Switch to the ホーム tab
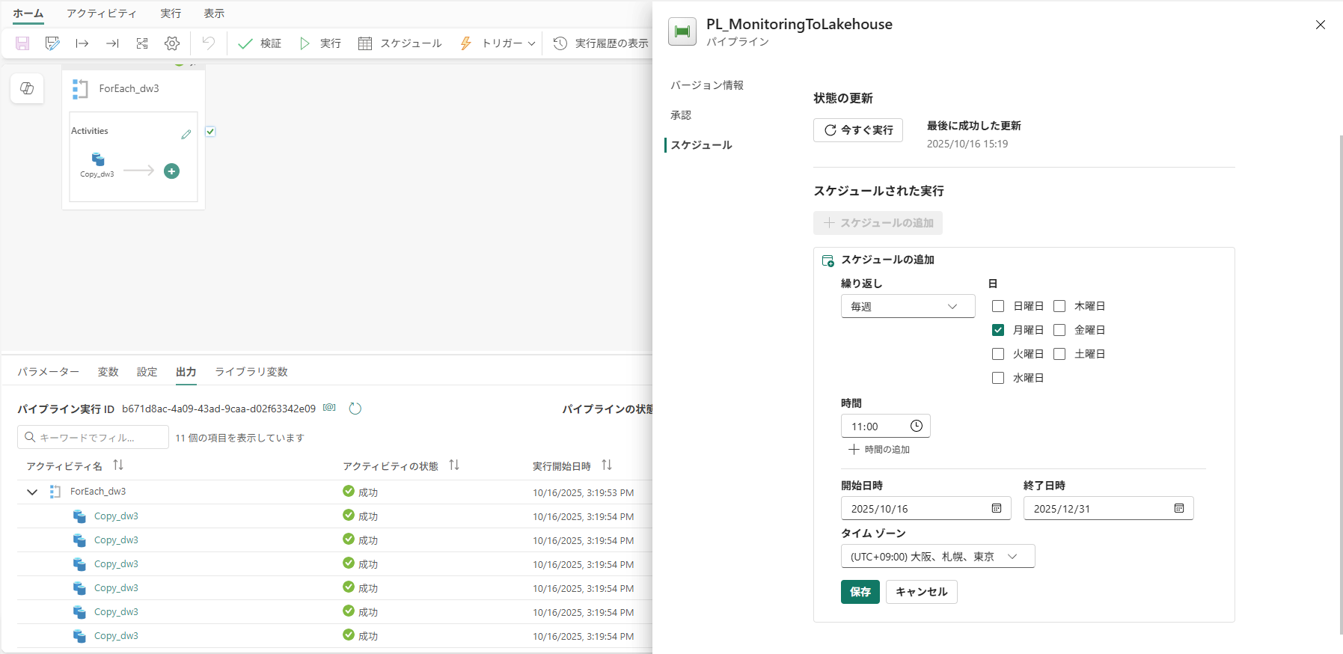This screenshot has width=1343, height=654. (x=28, y=13)
